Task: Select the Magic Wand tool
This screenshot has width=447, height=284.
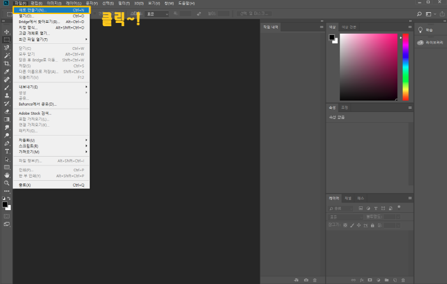Action: (x=6, y=56)
